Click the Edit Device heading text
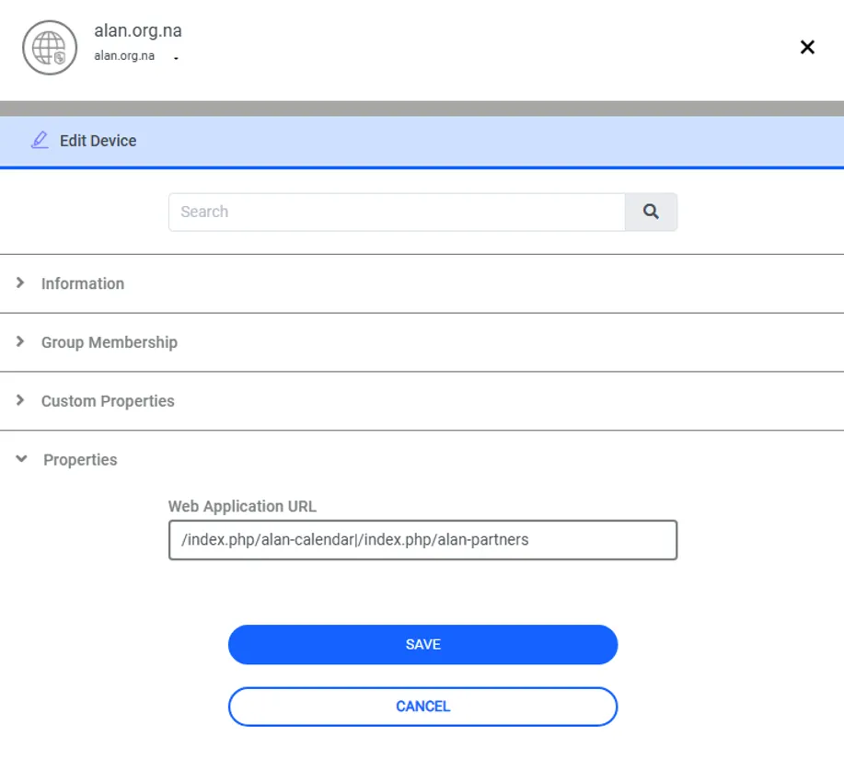This screenshot has height=771, width=844. [98, 141]
